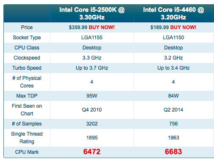Click the samples count 3202

point(92,124)
